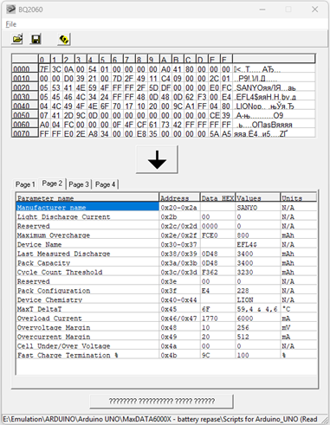Click the SANYO value cell
Viewport: 330px width, 425px height.
[x=258, y=208]
